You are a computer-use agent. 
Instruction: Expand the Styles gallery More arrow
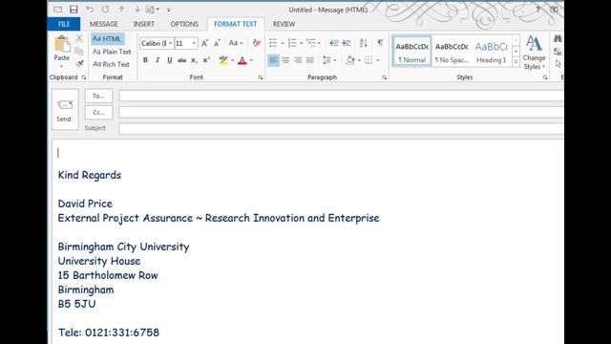point(516,62)
